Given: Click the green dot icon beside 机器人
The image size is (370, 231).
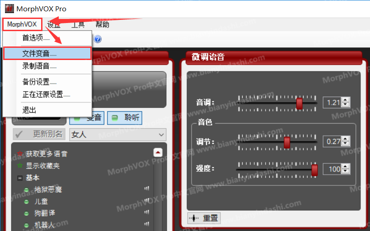Looking at the screenshot, I should click(x=26, y=225).
